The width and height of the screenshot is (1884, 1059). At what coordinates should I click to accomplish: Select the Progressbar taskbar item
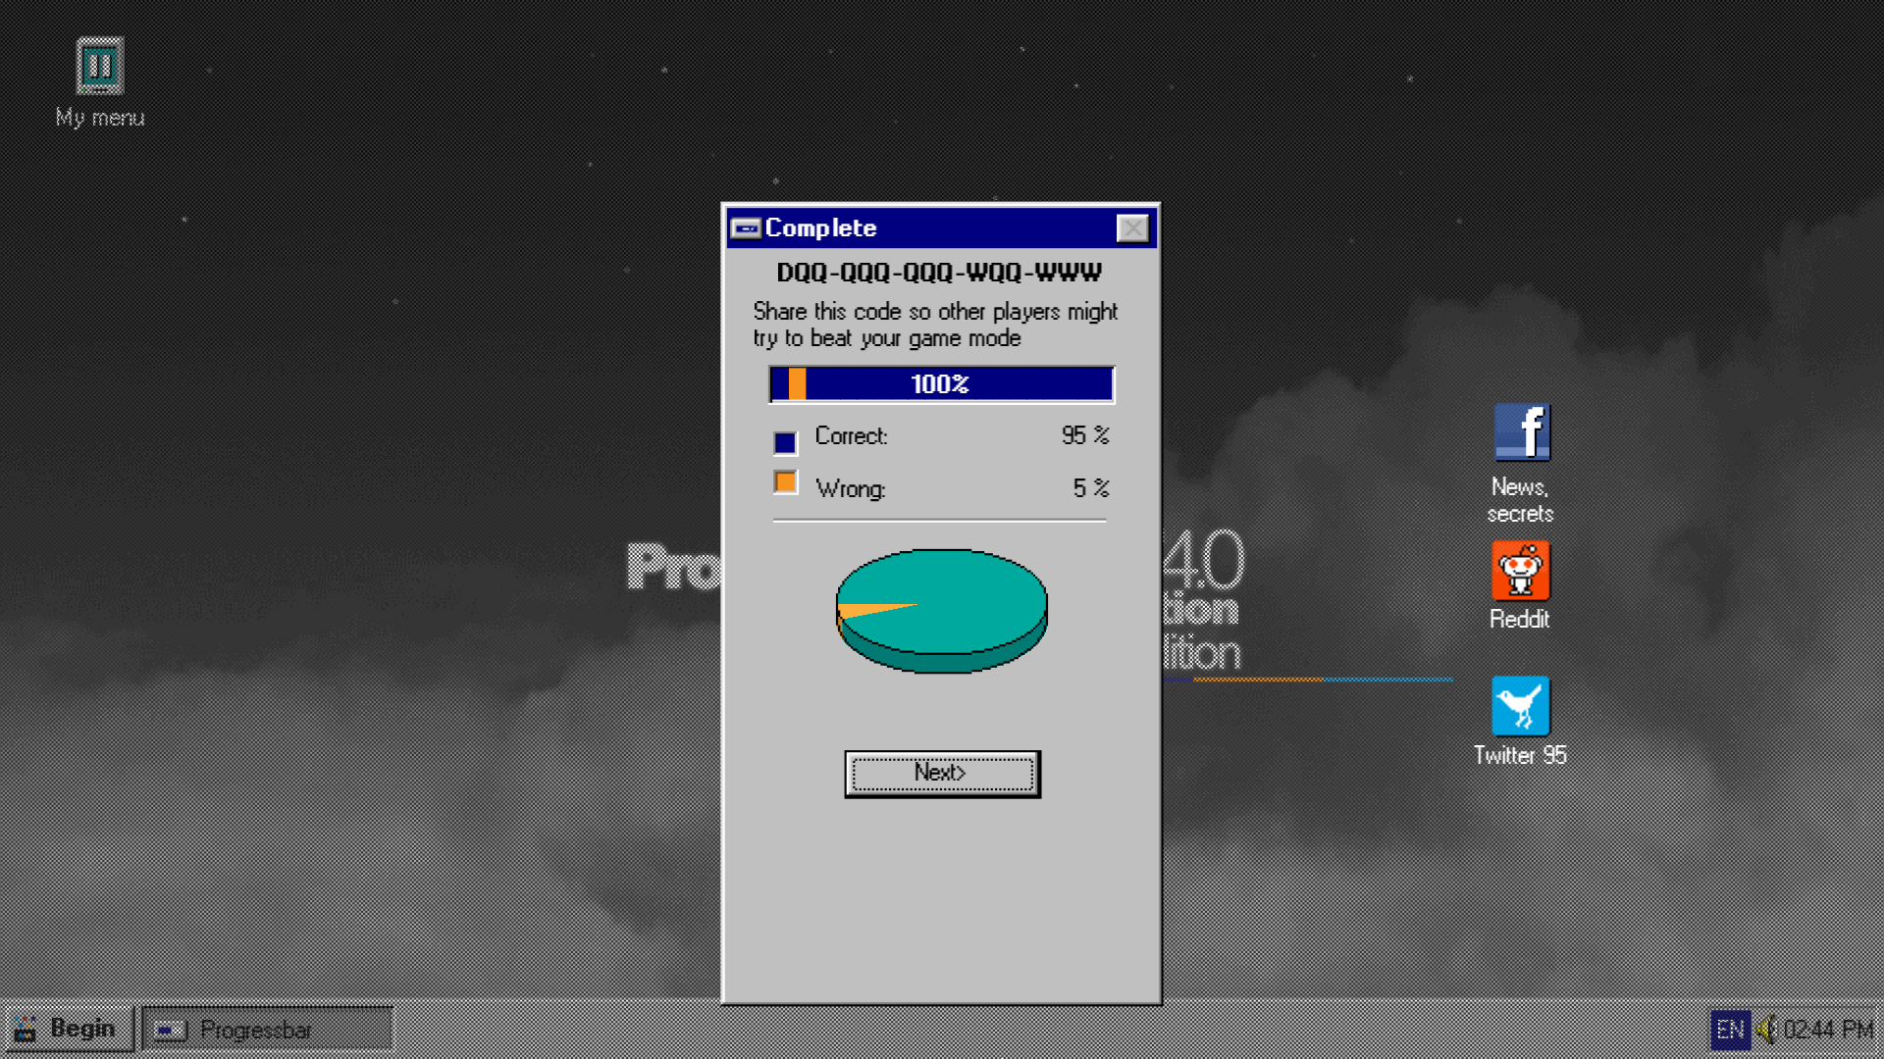[267, 1030]
